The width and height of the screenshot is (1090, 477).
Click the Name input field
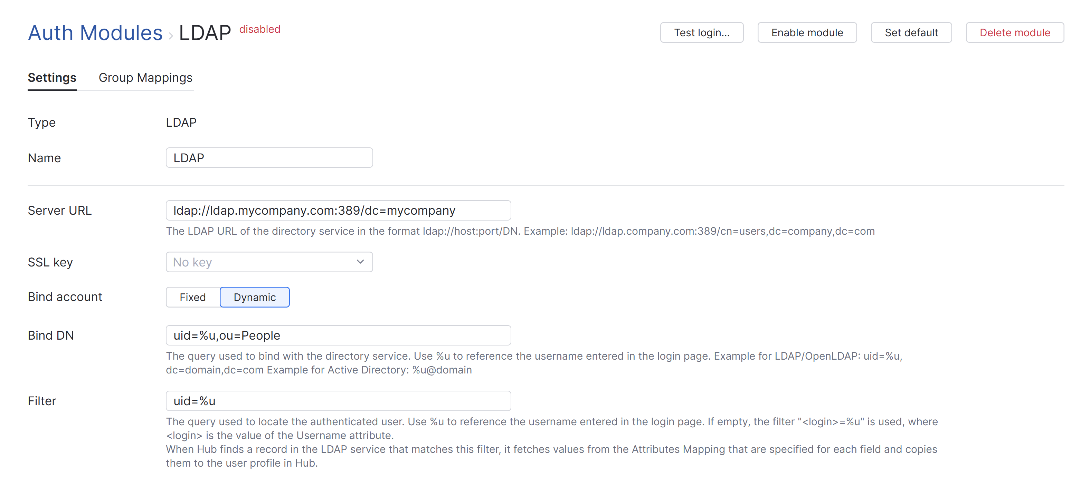click(x=269, y=157)
